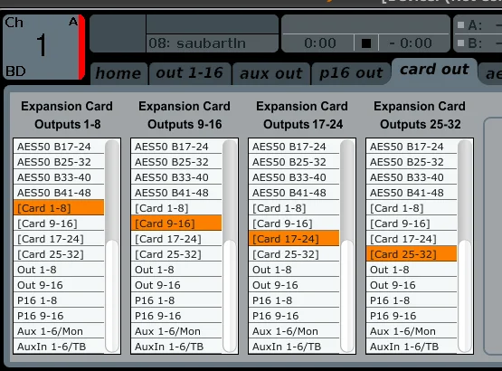Image resolution: width=502 pixels, height=371 pixels.
Task: Select Aux 1-6/Mon for Outputs 9-16
Action: [x=176, y=331]
